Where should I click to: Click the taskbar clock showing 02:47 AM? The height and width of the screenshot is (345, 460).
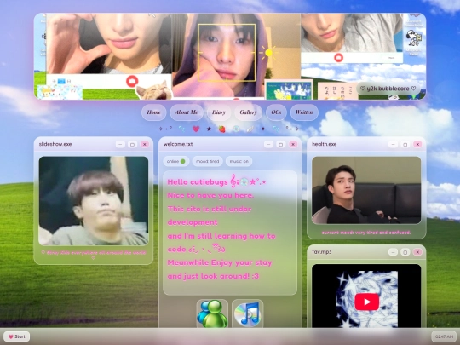444,336
